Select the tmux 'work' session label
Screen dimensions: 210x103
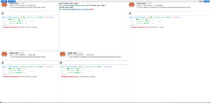click(4, 1)
